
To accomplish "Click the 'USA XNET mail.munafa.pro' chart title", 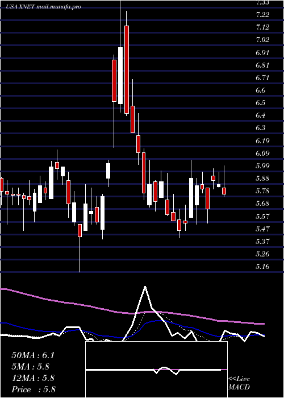I will [x=44, y=7].
